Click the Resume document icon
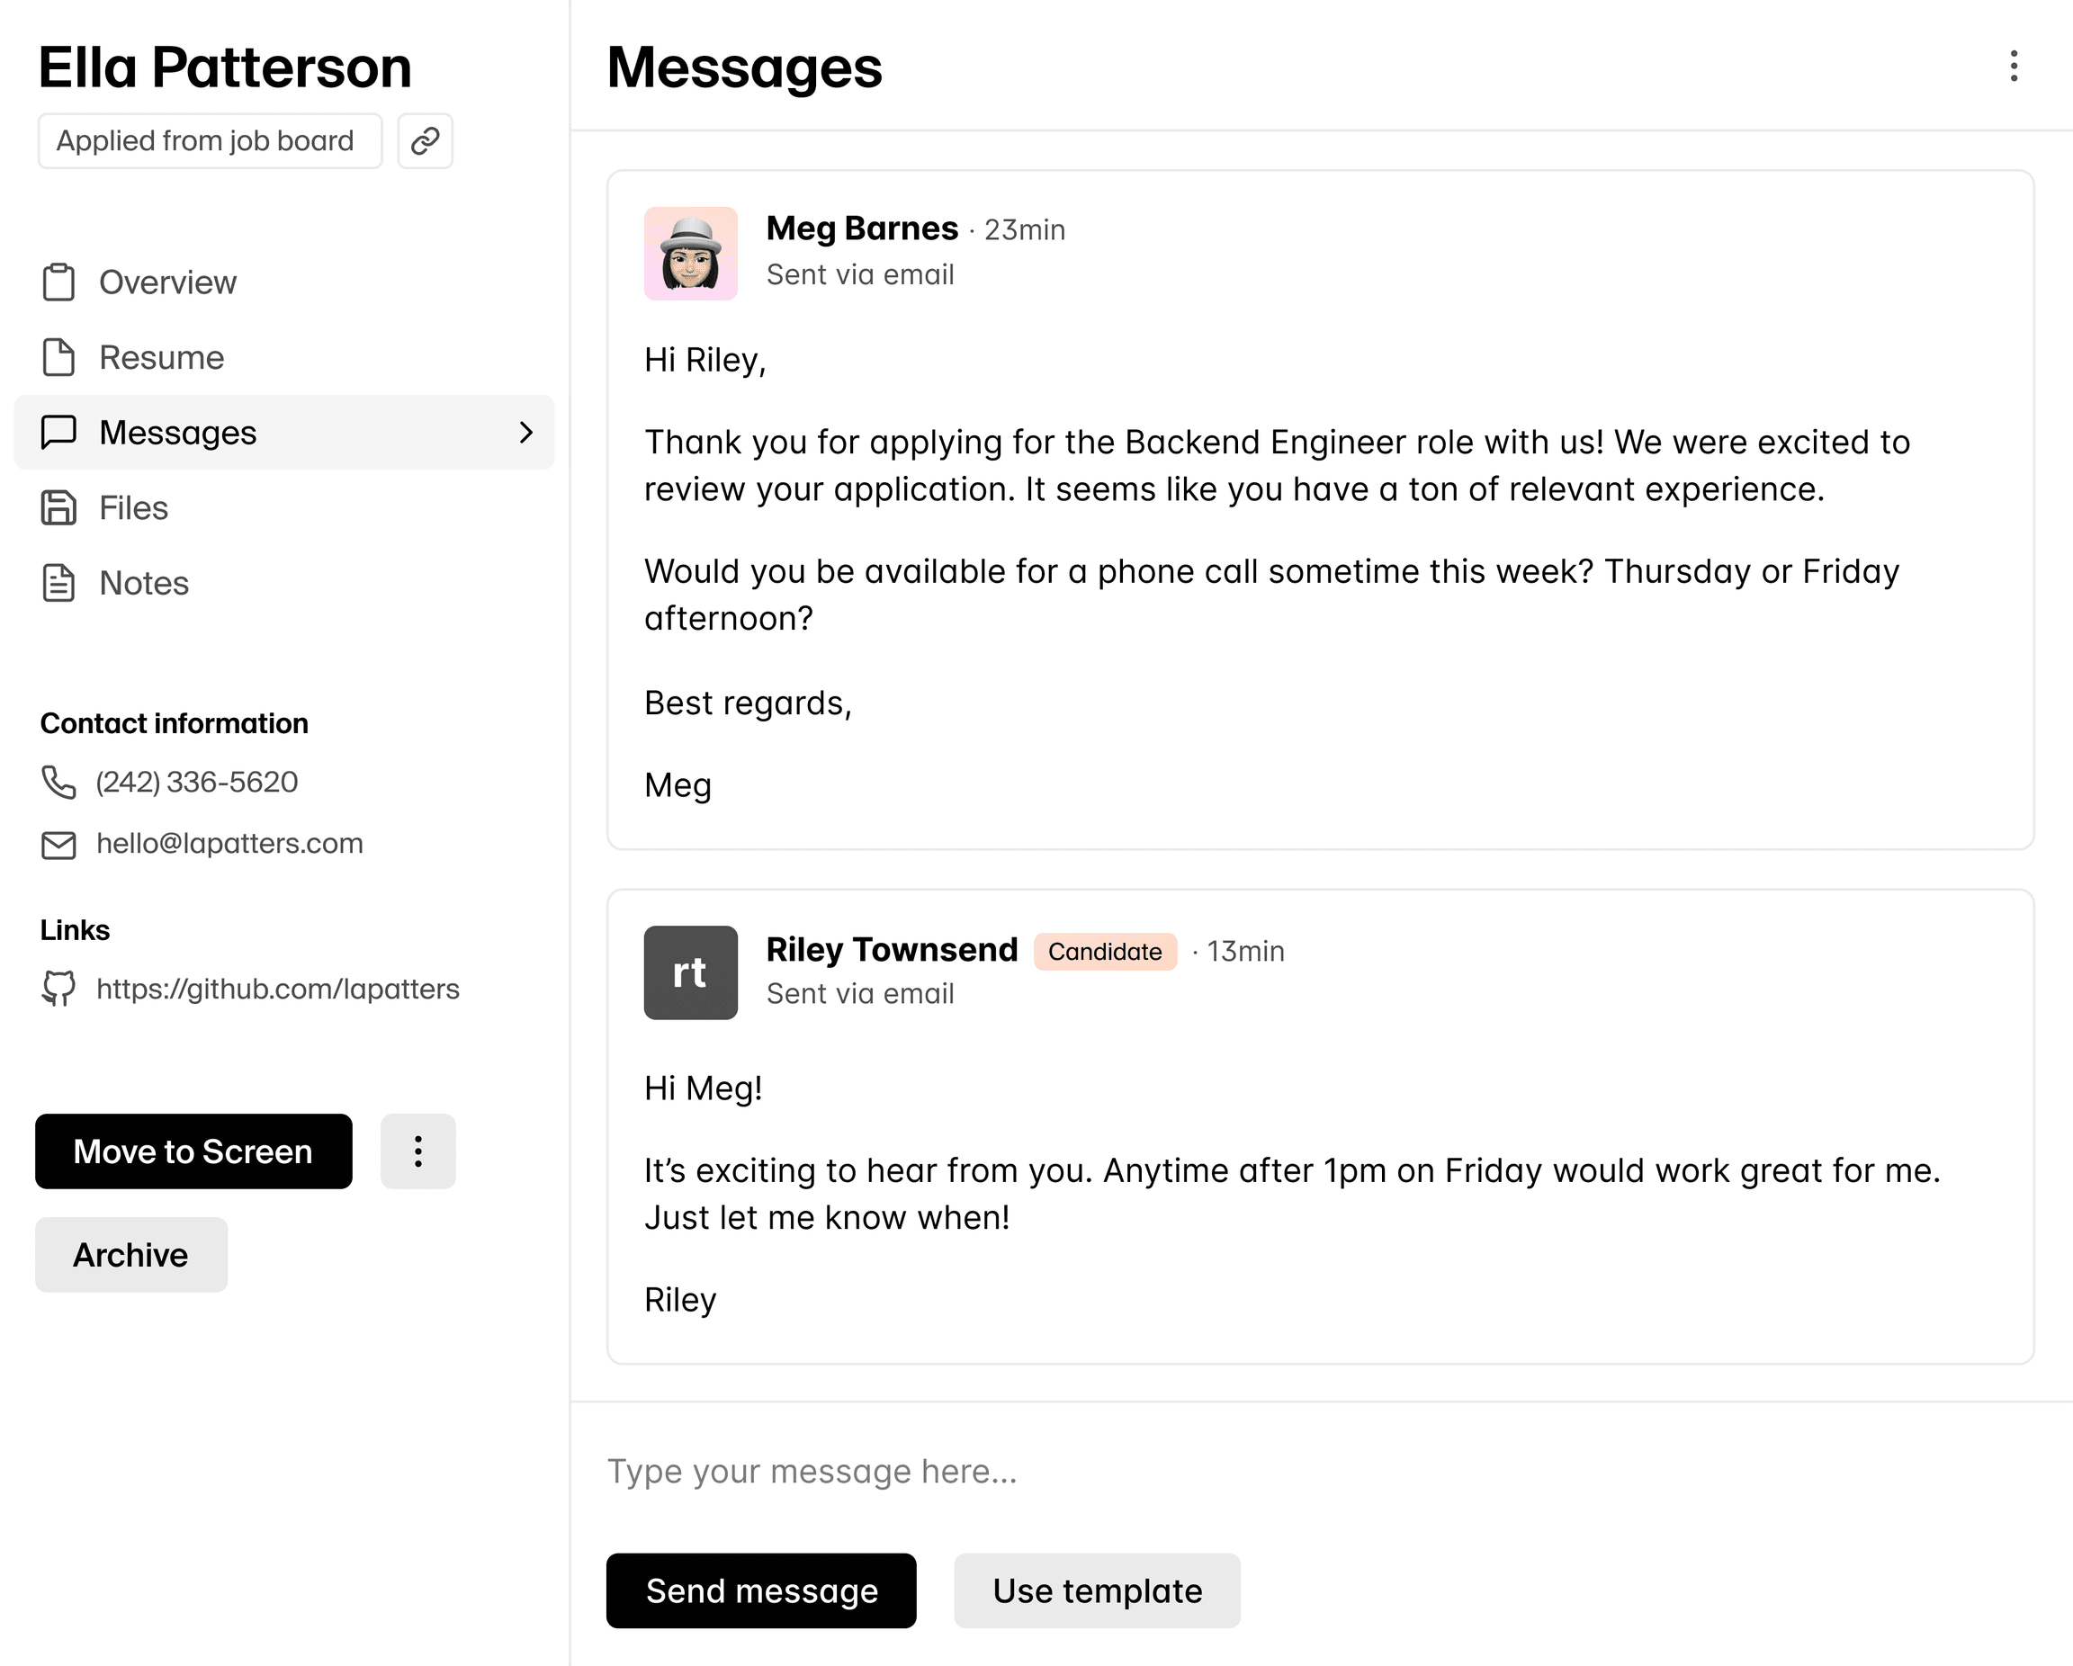The height and width of the screenshot is (1666, 2073). tap(58, 356)
